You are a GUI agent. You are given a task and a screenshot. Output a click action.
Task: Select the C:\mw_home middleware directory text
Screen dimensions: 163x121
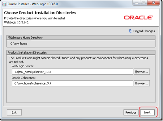(x=19, y=44)
